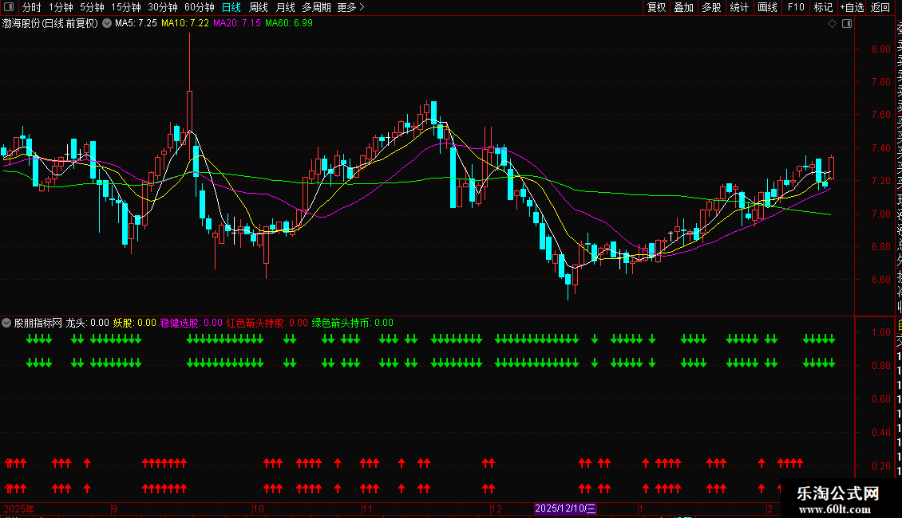This screenshot has width=902, height=518.
Task: Open 统计 statistics tool
Action: (739, 7)
